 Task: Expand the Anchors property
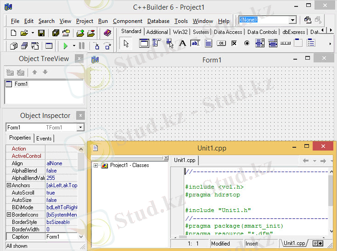coord(9,185)
